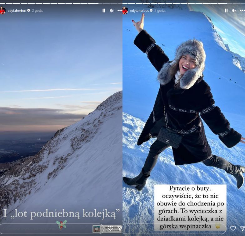Focus the reply field on right story
Screen dimensions: 245x236
[x=174, y=229]
